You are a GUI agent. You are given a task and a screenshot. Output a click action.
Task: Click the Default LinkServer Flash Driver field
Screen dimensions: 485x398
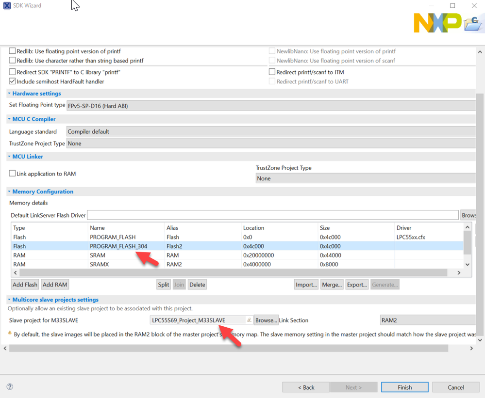(x=272, y=215)
